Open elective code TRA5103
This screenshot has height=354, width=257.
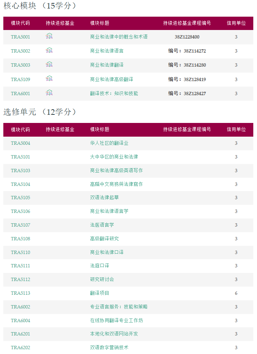[20, 171]
